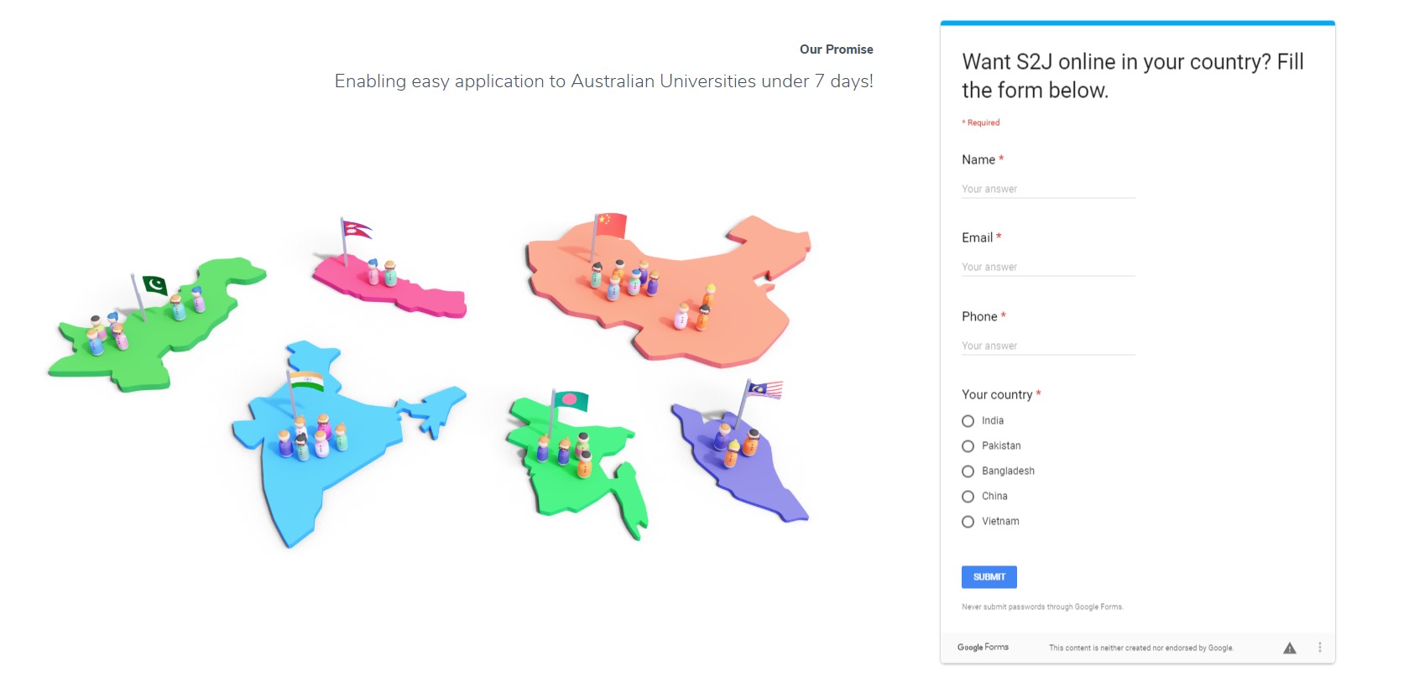Click the report abuse warning triangle icon
The height and width of the screenshot is (682, 1414).
click(x=1290, y=648)
